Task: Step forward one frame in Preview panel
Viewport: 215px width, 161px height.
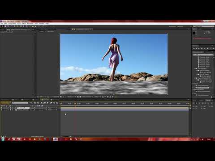Action: 202,48
